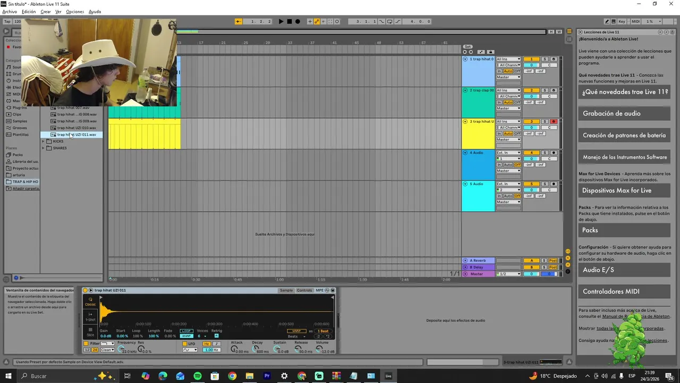This screenshot has width=680, height=383.
Task: Open the Ayuda menu
Action: 95,12
